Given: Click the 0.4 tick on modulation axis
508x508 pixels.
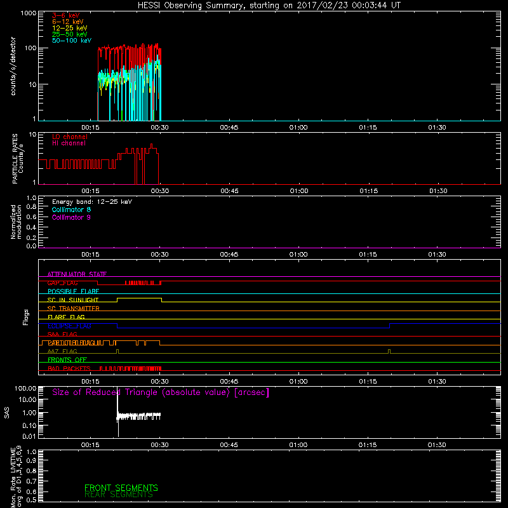Looking at the screenshot, I should [x=31, y=227].
